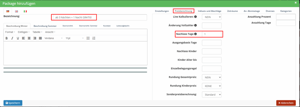Insert bullet list in editor
Viewport: 300px width, 107px height.
88,38
